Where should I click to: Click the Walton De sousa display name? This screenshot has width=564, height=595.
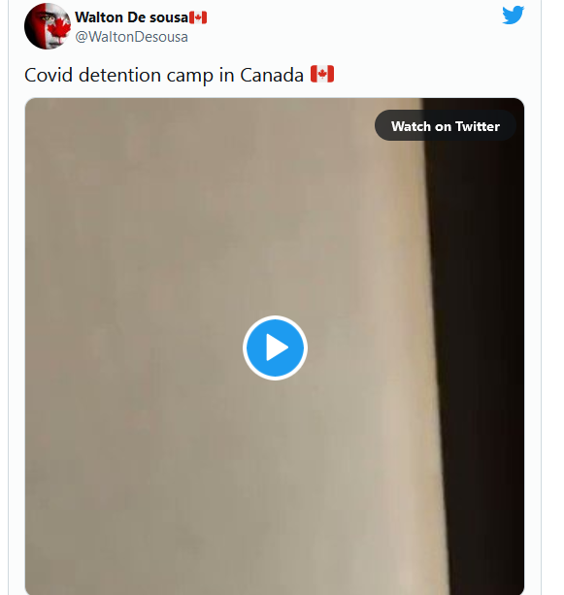(x=131, y=17)
